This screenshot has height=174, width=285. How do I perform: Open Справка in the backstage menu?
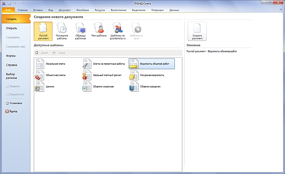coord(16,65)
